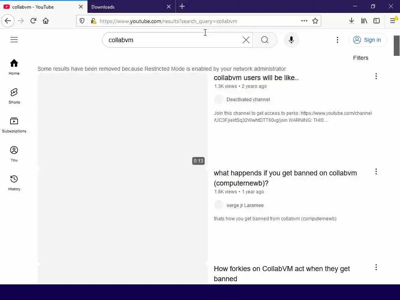View site security lock warning icon
400x300 pixels.
coord(94,21)
